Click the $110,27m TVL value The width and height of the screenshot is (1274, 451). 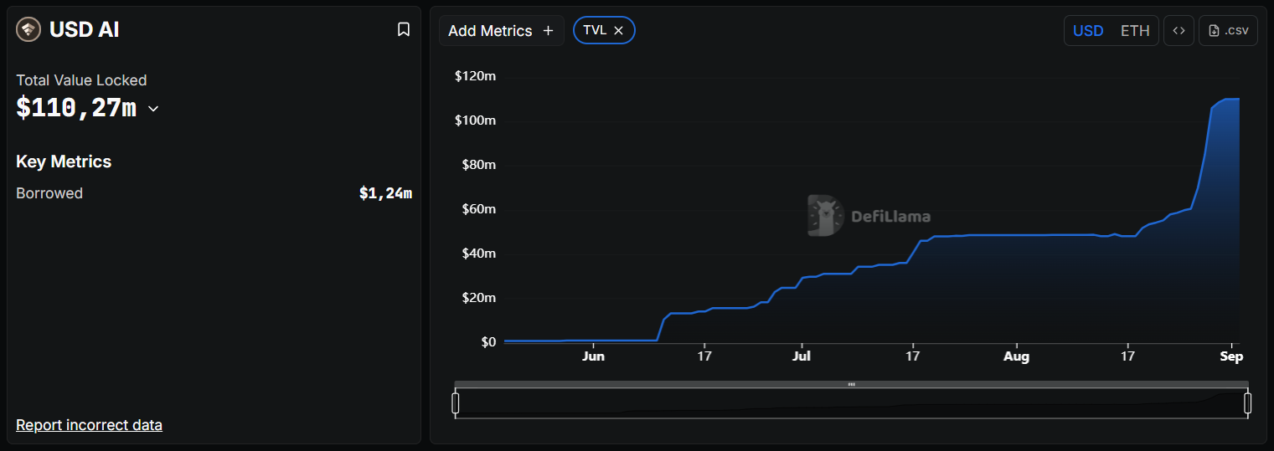(76, 108)
